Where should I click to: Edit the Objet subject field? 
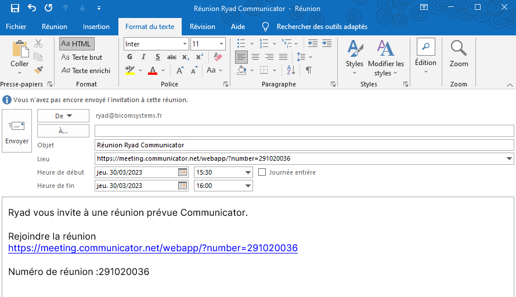(304, 145)
